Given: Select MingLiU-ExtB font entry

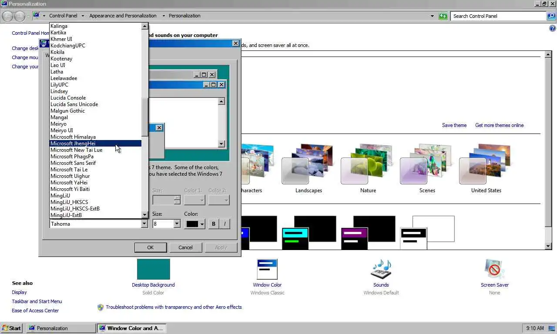Looking at the screenshot, I should pos(95,215).
